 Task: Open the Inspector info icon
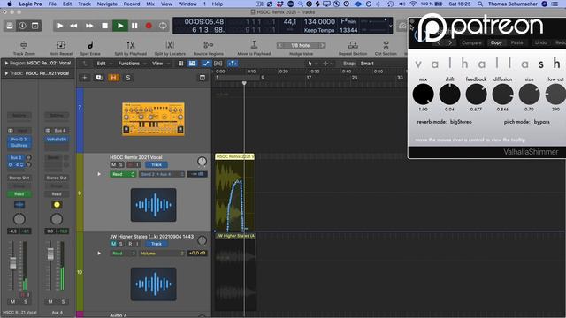pos(22,26)
